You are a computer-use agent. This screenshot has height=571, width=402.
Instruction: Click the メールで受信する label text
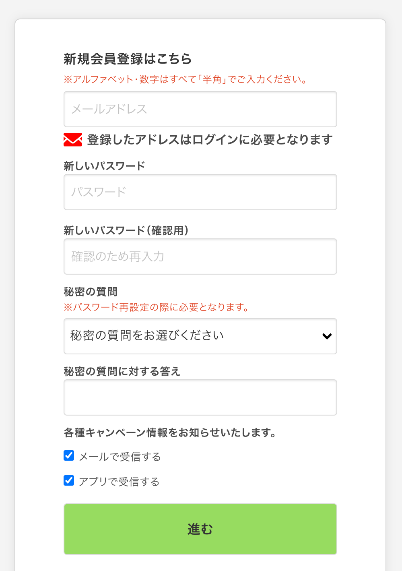click(120, 457)
